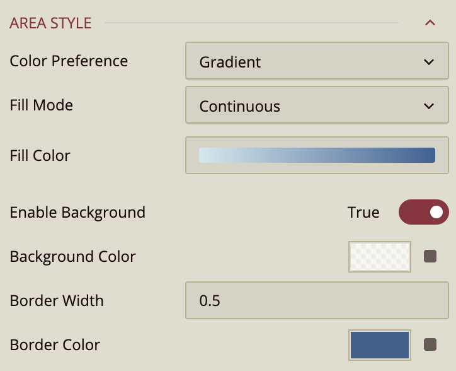Click the AREA STYLE section header
This screenshot has width=456, height=371.
(51, 23)
